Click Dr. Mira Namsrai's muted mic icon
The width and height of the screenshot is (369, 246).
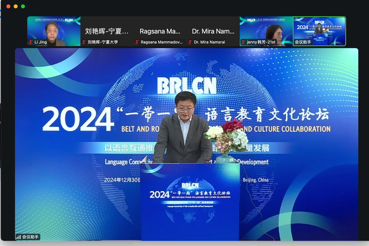pos(190,42)
